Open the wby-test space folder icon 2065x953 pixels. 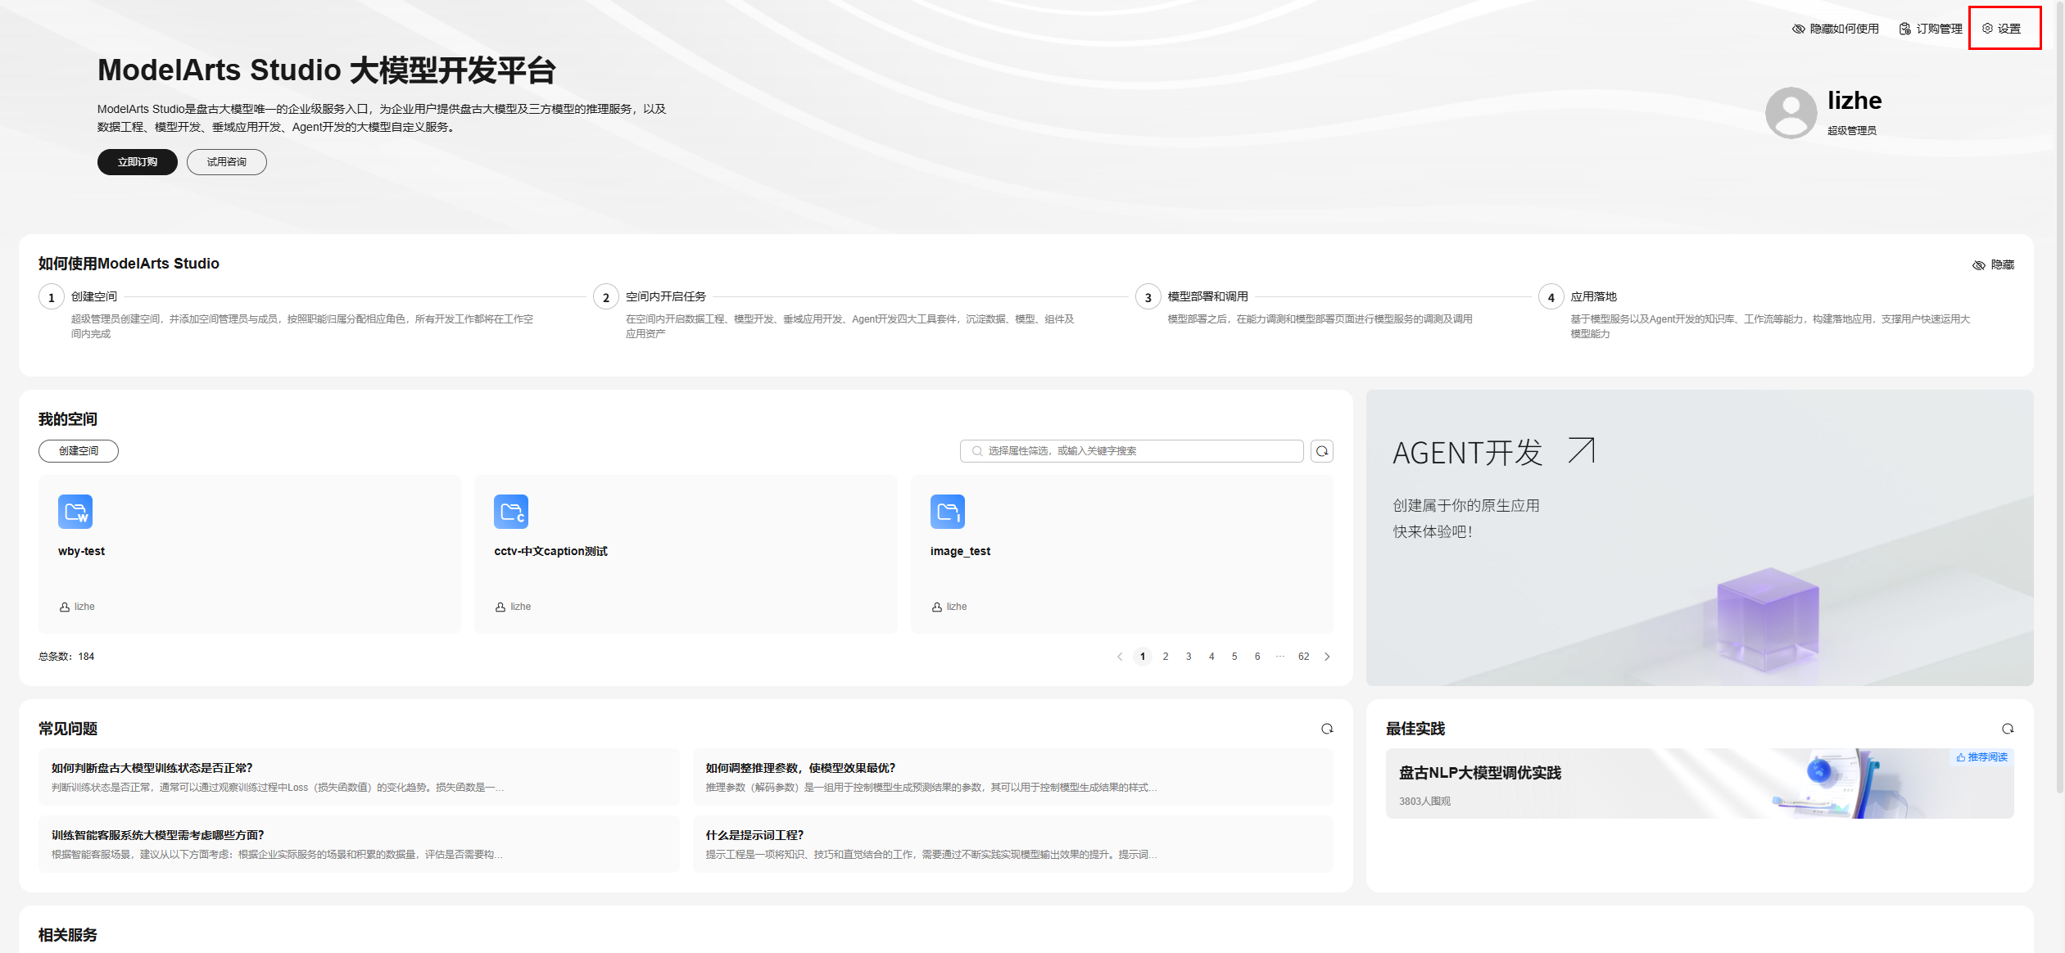(75, 512)
